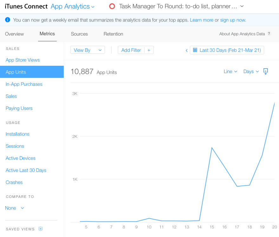Open the View By dropdown
The height and width of the screenshot is (237, 279).
pyautogui.click(x=88, y=50)
